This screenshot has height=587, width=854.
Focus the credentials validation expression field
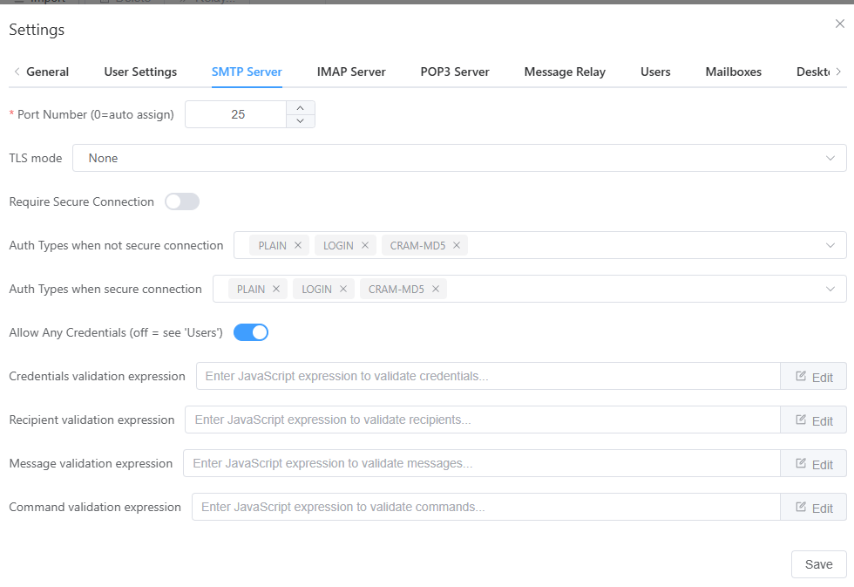[488, 376]
